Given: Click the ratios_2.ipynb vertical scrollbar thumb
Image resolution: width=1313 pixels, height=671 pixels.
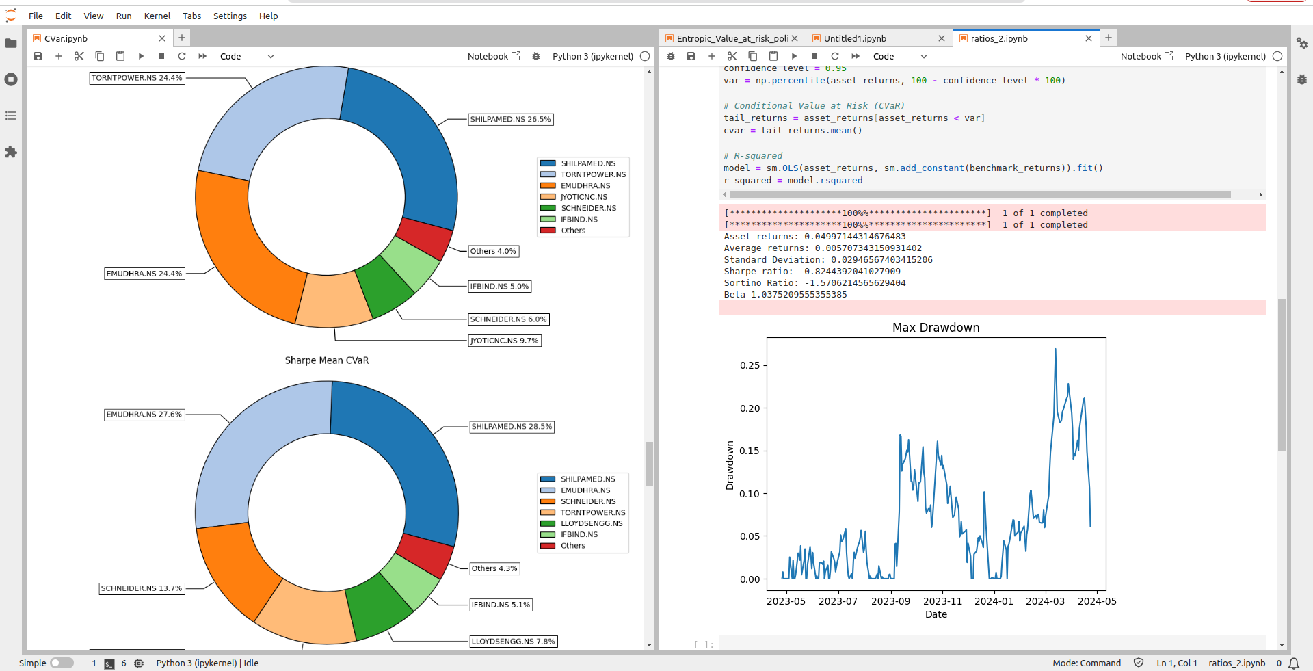Looking at the screenshot, I should (1282, 375).
